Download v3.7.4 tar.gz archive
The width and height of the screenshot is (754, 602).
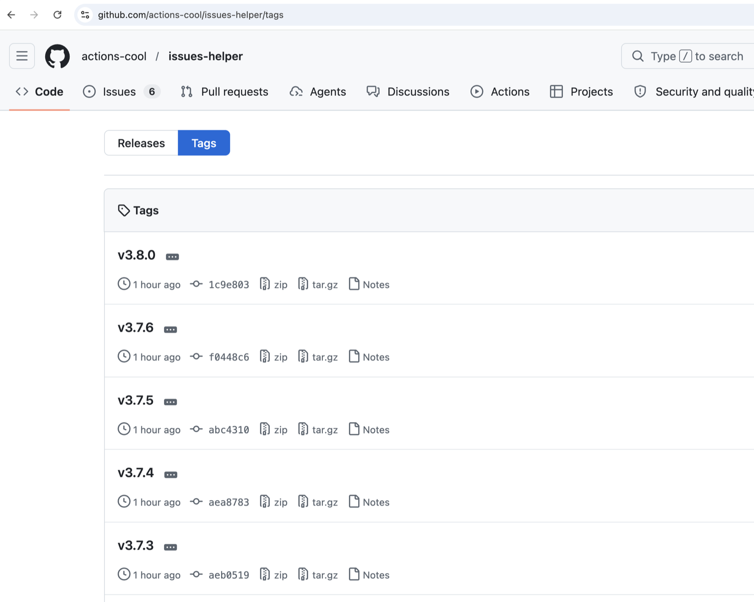tap(318, 502)
